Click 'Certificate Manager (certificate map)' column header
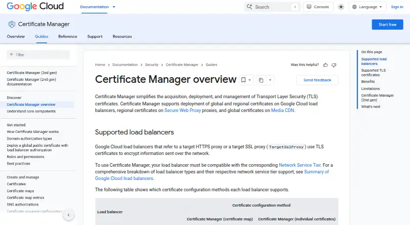 pyautogui.click(x=220, y=219)
